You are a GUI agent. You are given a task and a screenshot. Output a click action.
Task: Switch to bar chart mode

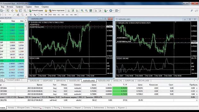click(x=69, y=11)
